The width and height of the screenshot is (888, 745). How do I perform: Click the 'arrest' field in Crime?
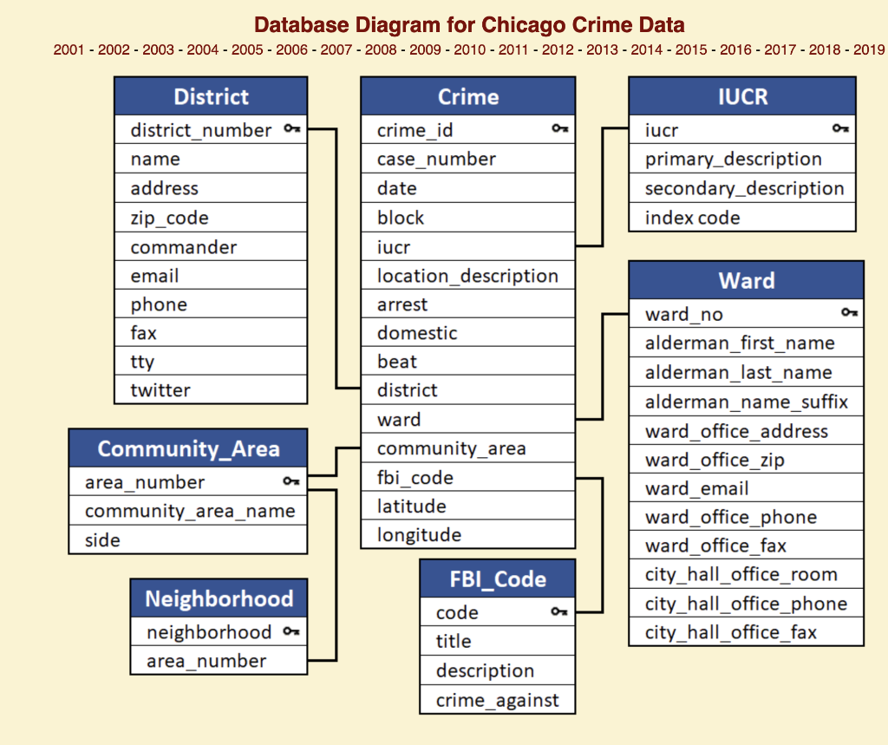pyautogui.click(x=467, y=304)
